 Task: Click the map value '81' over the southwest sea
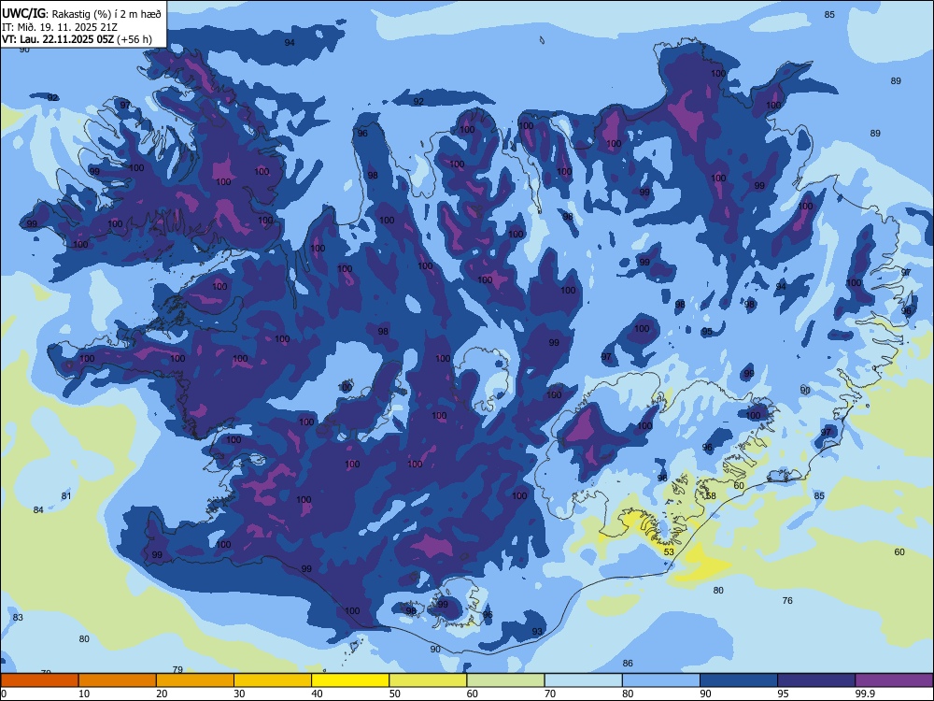[66, 496]
